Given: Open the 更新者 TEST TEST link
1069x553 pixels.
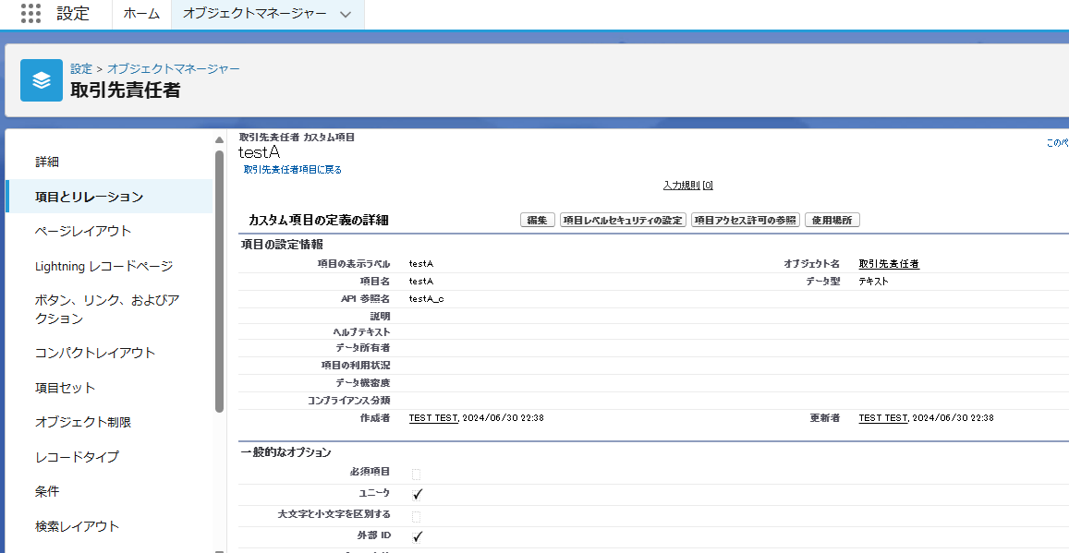Looking at the screenshot, I should coord(883,417).
